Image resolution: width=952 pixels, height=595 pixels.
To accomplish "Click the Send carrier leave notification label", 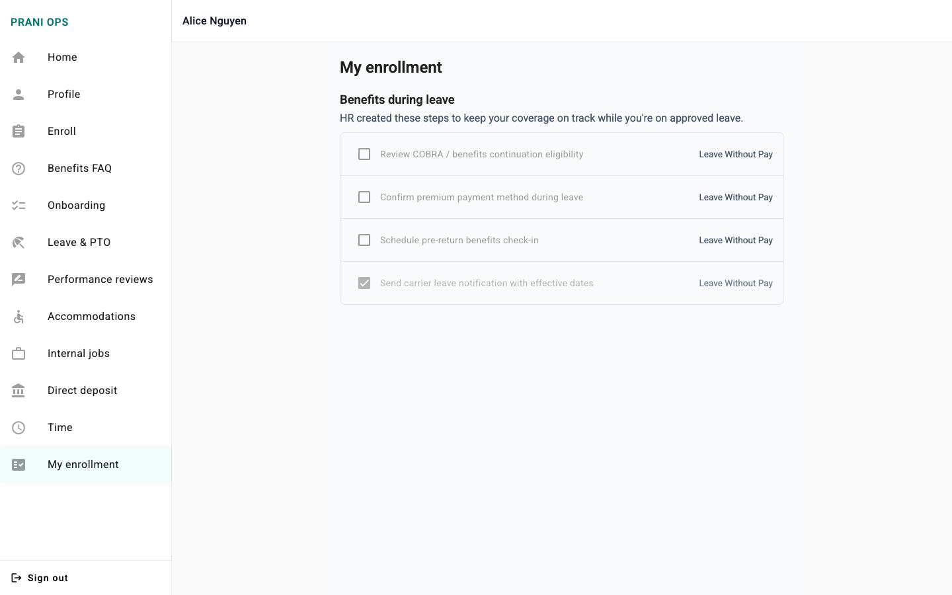I will (x=487, y=283).
